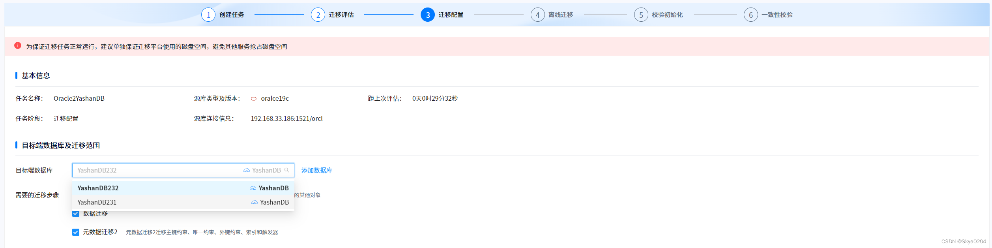The width and height of the screenshot is (992, 248).
Task: Go to the 创建任务 step label
Action: pyautogui.click(x=232, y=15)
